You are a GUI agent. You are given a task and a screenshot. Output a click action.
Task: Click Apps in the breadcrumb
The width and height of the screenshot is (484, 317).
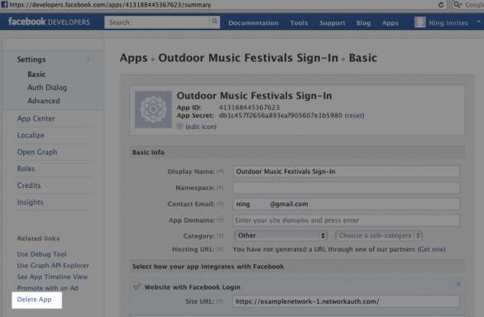point(133,58)
